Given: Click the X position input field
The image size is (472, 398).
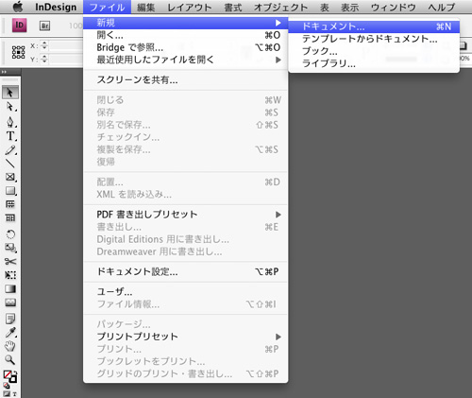Looking at the screenshot, I should 65,46.
